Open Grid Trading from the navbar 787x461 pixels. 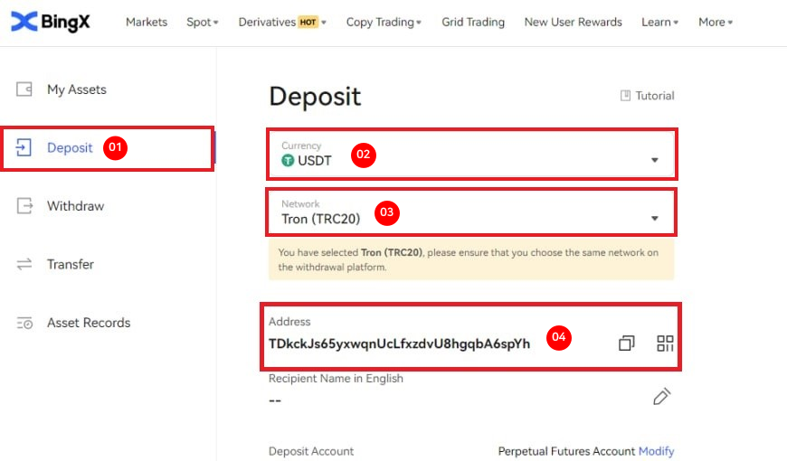point(473,22)
